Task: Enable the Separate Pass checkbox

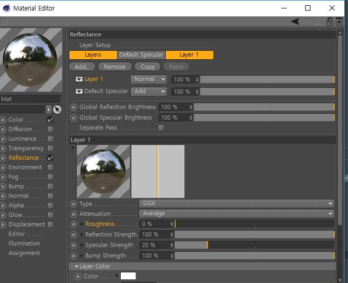Action: click(162, 127)
